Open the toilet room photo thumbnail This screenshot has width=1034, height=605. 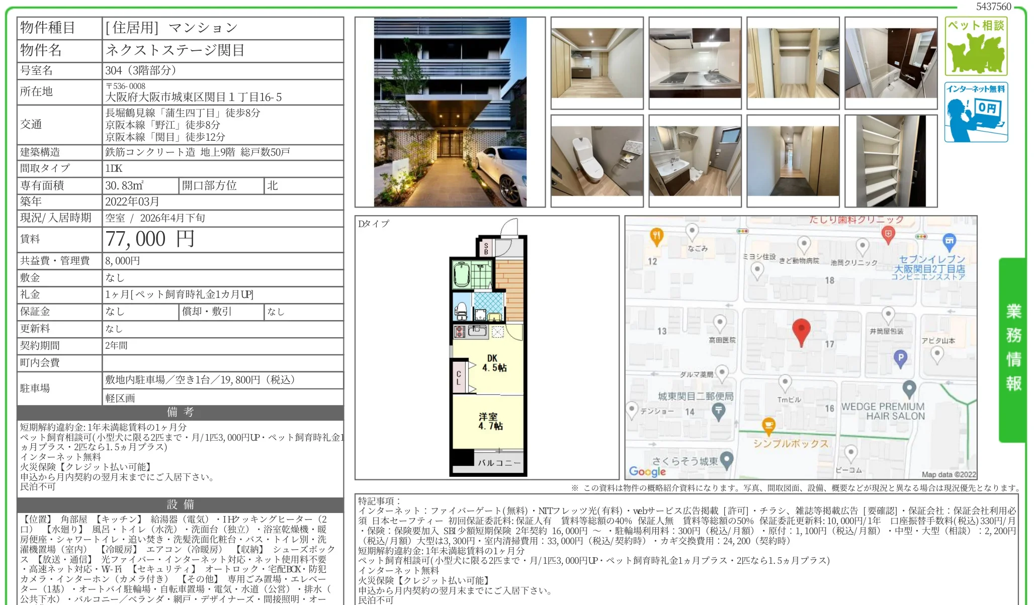click(597, 161)
